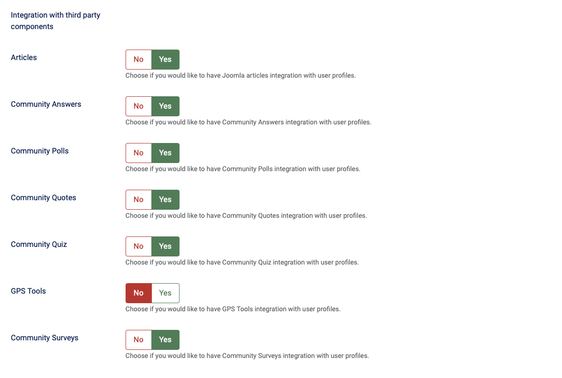Disable Community Quiz integration
This screenshot has height=378, width=562.
[x=138, y=246]
